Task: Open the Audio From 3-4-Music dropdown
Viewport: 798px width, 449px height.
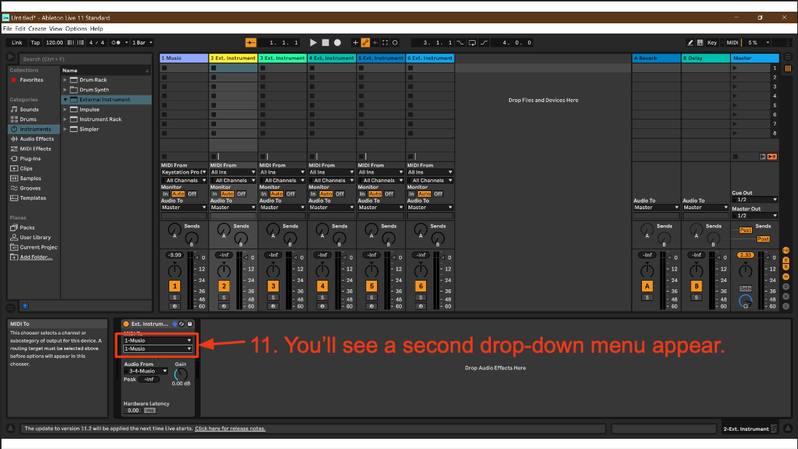Action: tap(146, 371)
